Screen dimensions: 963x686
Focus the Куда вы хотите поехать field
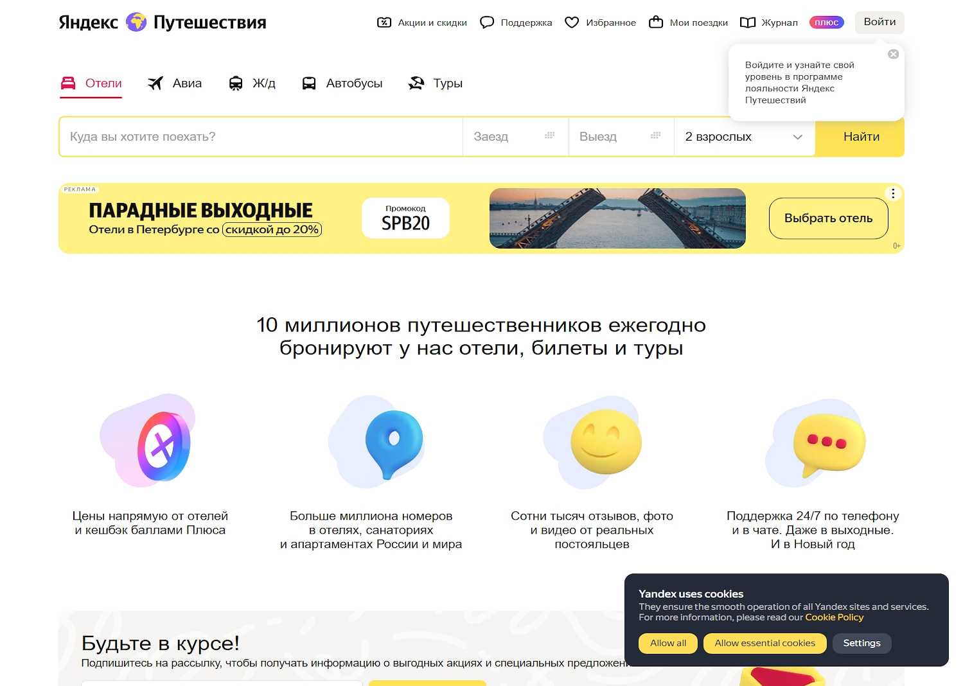pos(261,137)
